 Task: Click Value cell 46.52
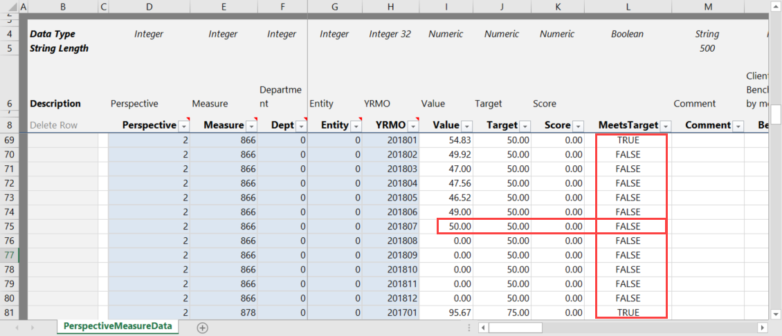tap(446, 198)
